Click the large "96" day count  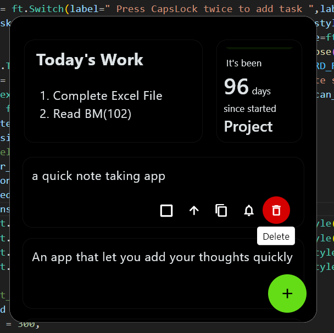[x=236, y=87]
